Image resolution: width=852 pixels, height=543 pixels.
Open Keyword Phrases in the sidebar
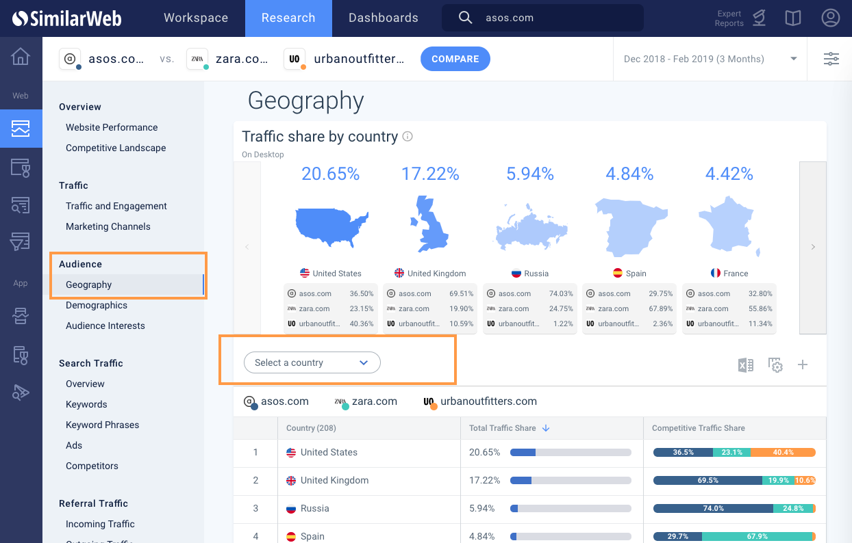[103, 425]
